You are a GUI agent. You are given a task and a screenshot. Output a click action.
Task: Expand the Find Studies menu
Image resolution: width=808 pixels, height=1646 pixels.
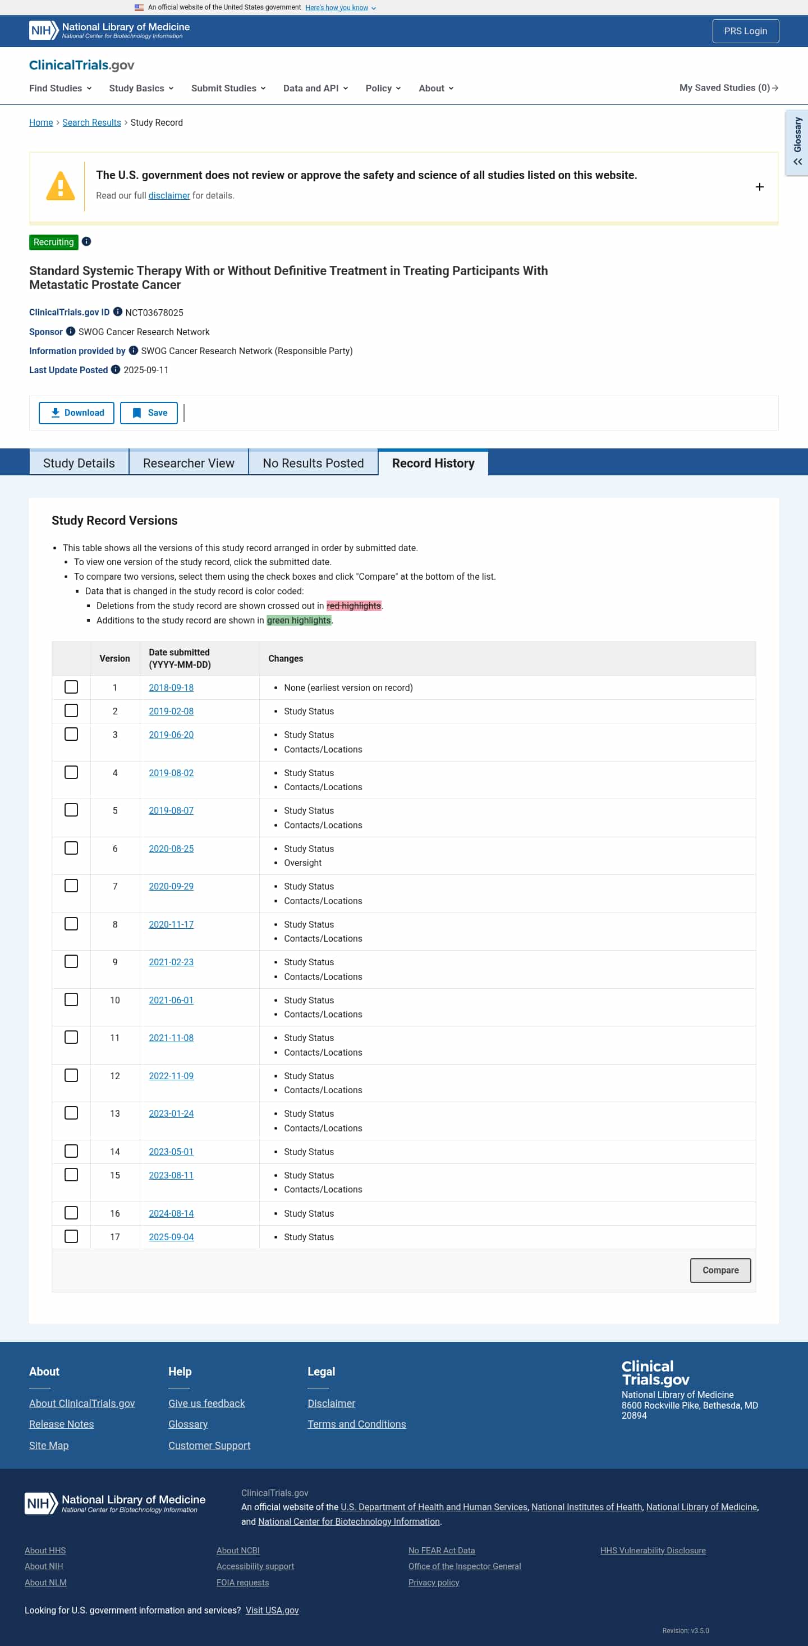click(60, 88)
